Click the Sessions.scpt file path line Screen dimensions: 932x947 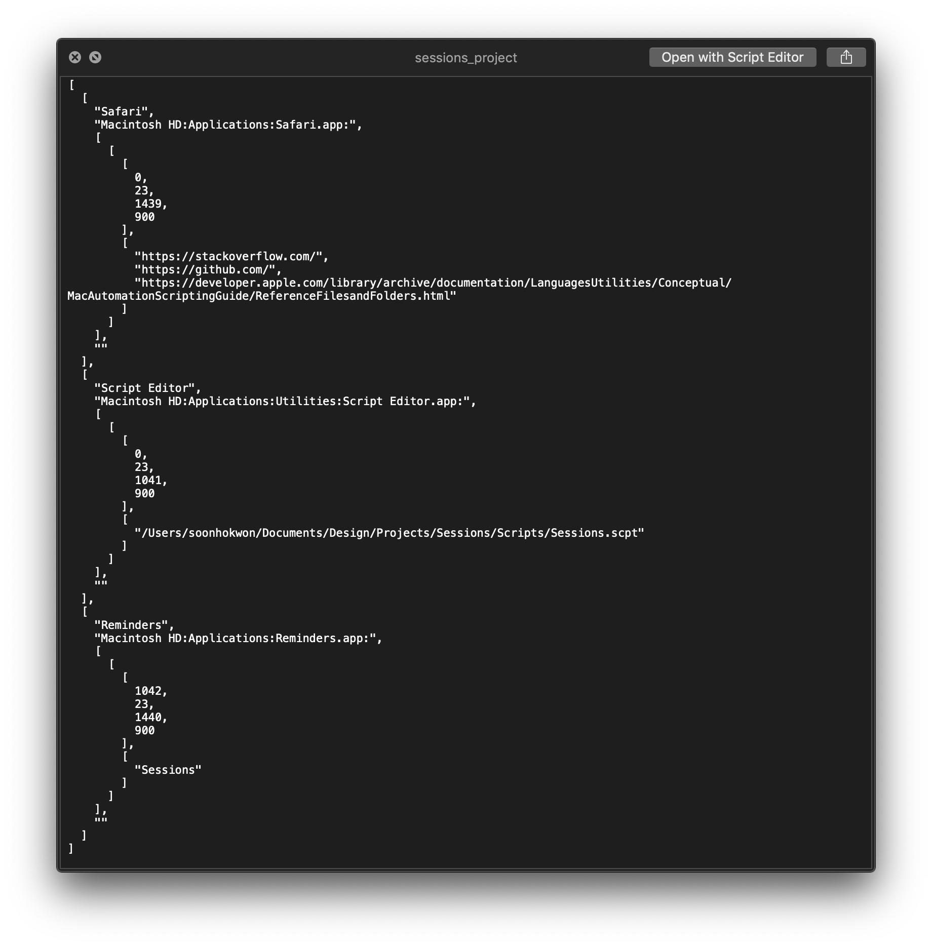click(389, 533)
